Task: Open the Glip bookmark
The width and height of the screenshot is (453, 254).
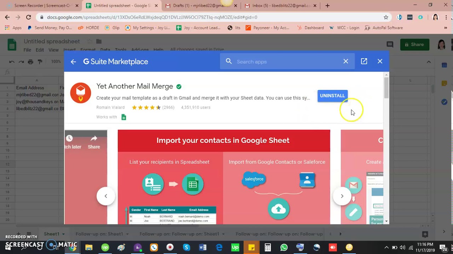Action: (x=112, y=28)
